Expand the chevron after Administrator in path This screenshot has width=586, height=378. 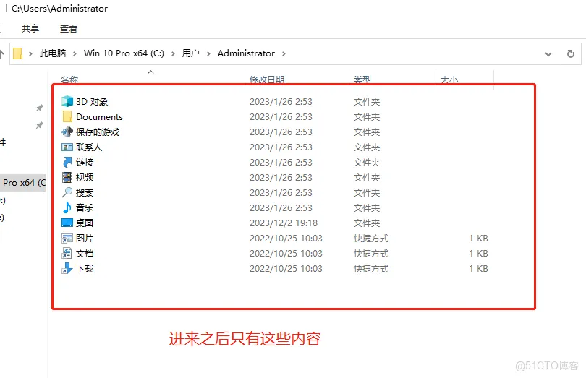284,53
